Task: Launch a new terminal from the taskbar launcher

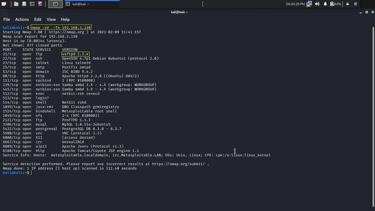Action: click(32, 4)
